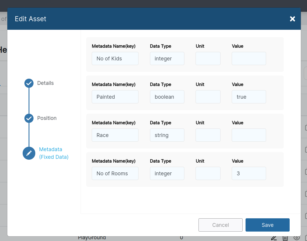This screenshot has width=307, height=241.
Task: Open the Metadata (Fixed Data) step label
Action: [54, 153]
